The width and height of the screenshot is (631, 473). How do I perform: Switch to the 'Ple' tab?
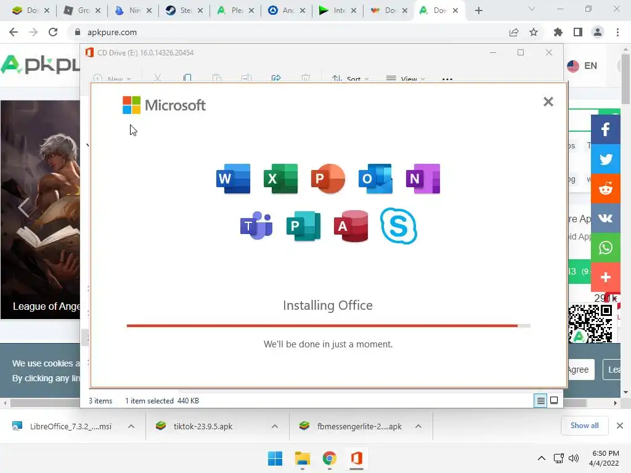tap(235, 10)
